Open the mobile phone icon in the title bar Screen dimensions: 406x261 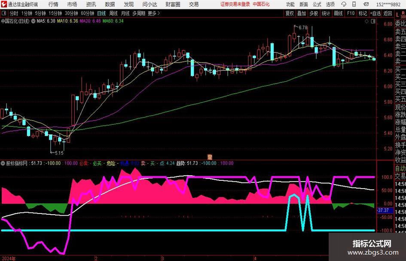354,4
